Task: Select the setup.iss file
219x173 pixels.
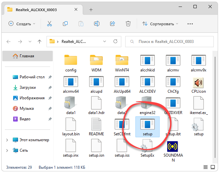Action: click(122, 148)
